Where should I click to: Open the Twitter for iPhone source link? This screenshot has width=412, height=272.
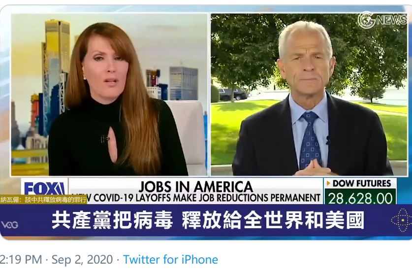pos(170,260)
